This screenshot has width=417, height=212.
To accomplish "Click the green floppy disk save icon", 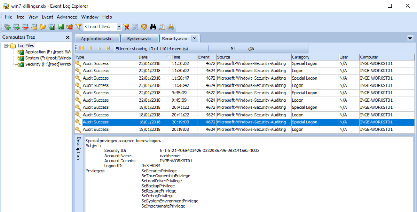I will [61, 27].
